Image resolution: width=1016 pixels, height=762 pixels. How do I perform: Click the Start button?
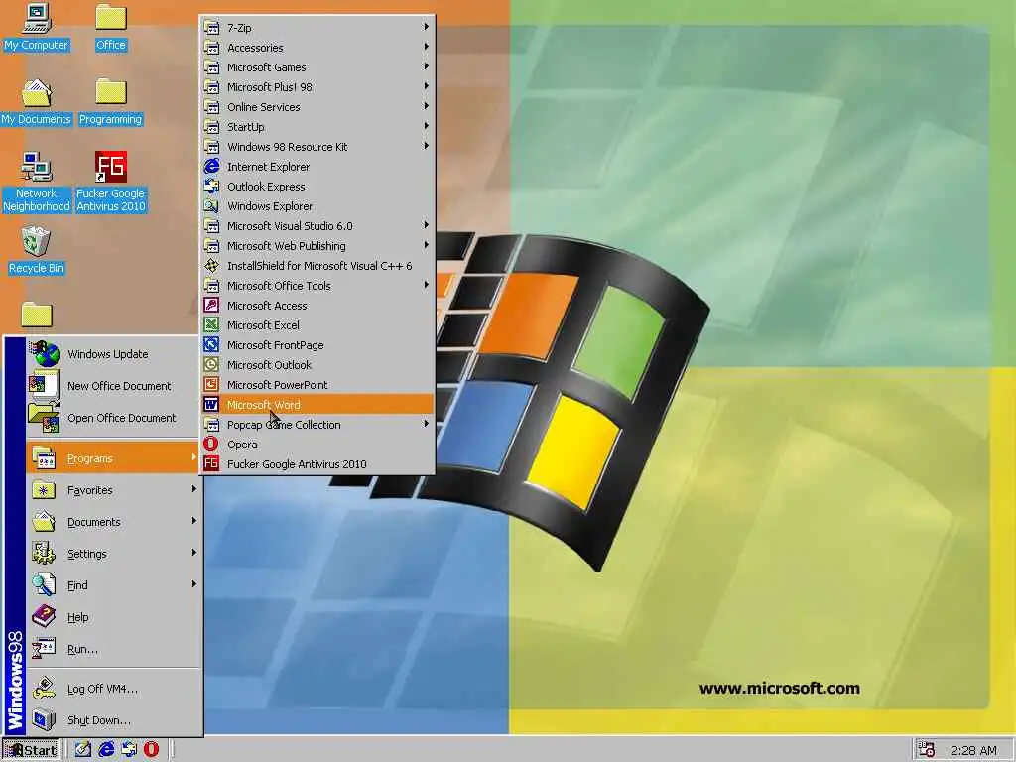pos(31,750)
